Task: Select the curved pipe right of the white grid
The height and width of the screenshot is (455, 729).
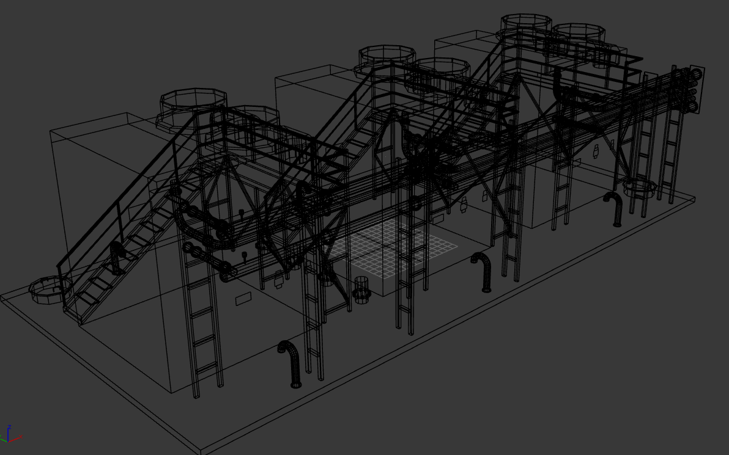Action: [483, 272]
